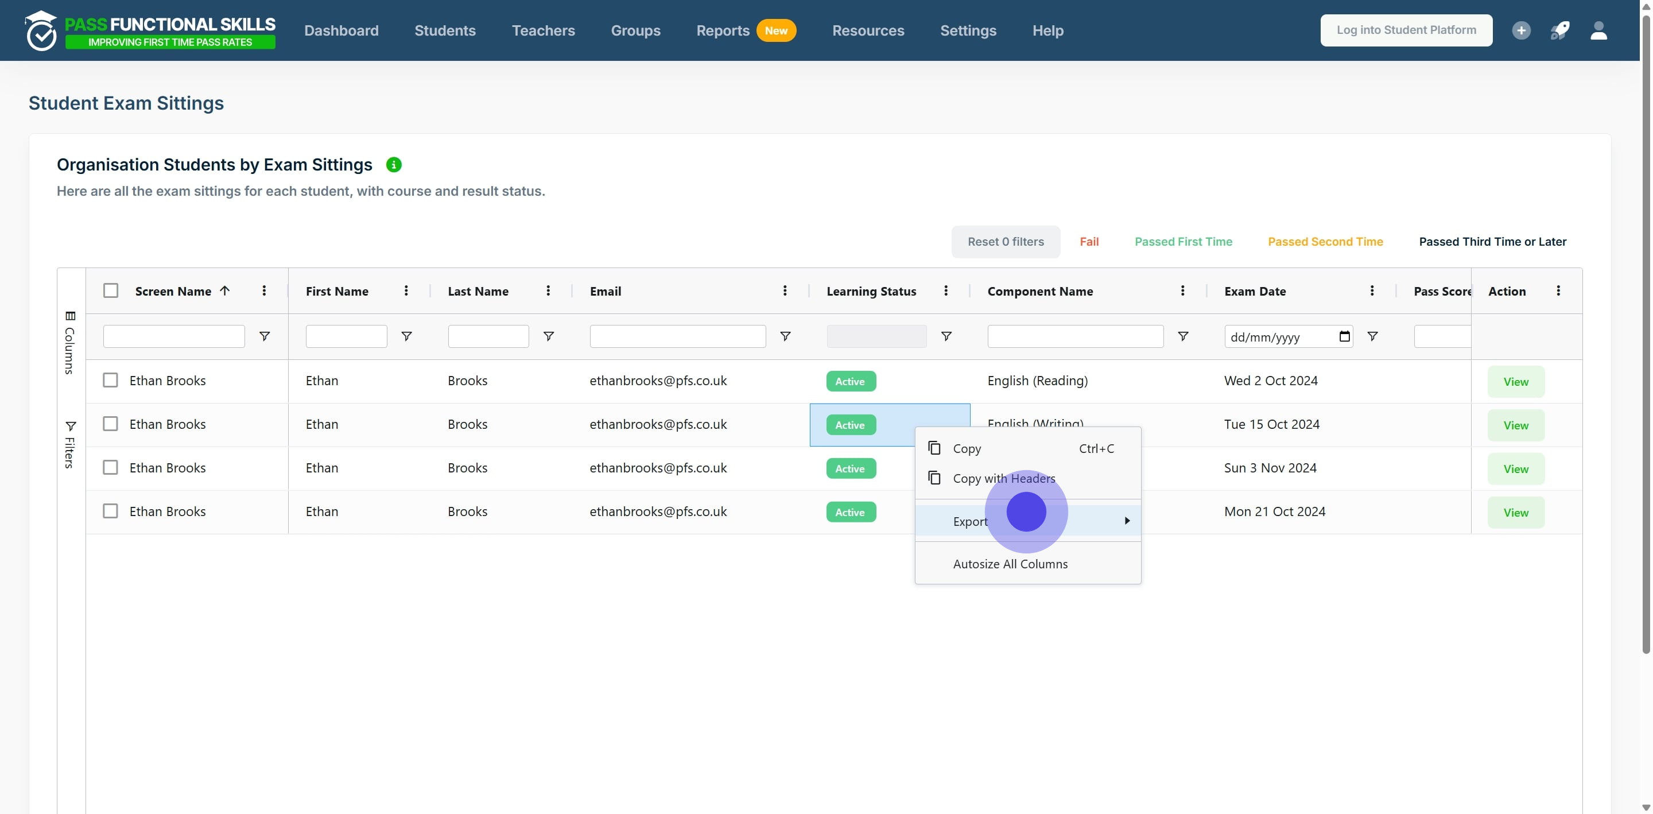The height and width of the screenshot is (814, 1653).
Task: Click the Copy icon in context menu
Action: point(934,448)
